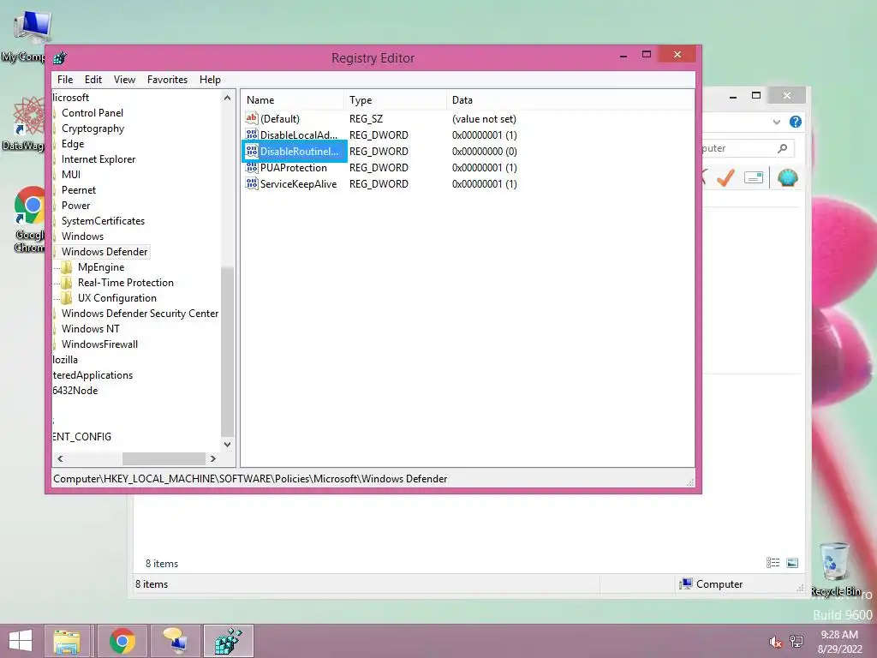This screenshot has width=877, height=658.
Task: Click the tree pane scroll down arrow
Action: [x=227, y=445]
